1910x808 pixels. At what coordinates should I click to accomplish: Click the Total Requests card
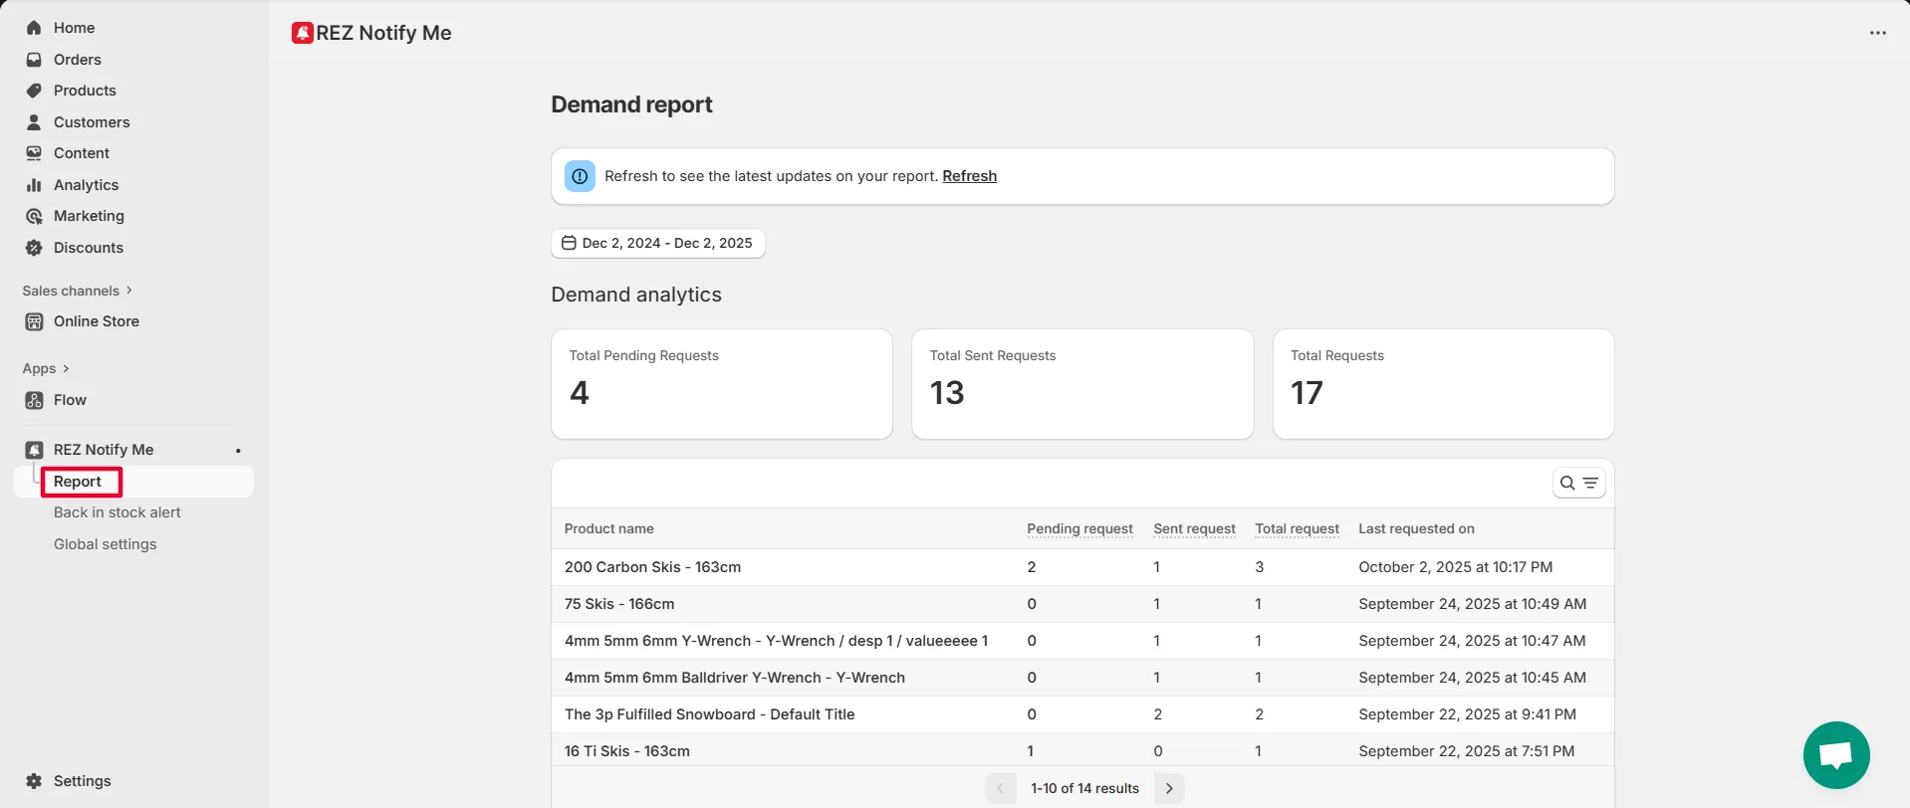tap(1443, 384)
